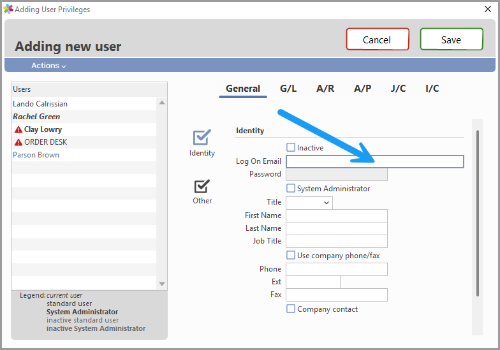The width and height of the screenshot is (500, 350).
Task: Select inactive user Parson Brown
Action: pyautogui.click(x=84, y=155)
